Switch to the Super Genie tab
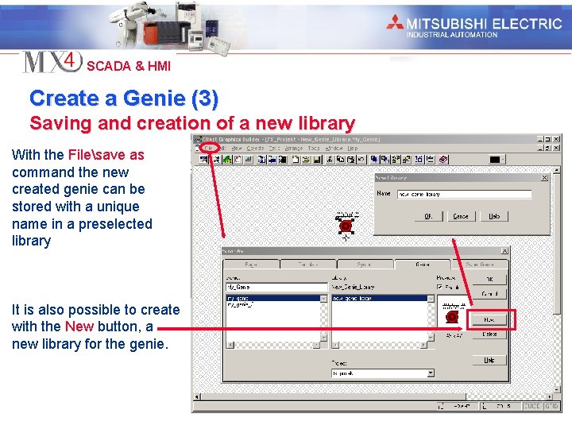The height and width of the screenshot is (429, 572). 480,264
